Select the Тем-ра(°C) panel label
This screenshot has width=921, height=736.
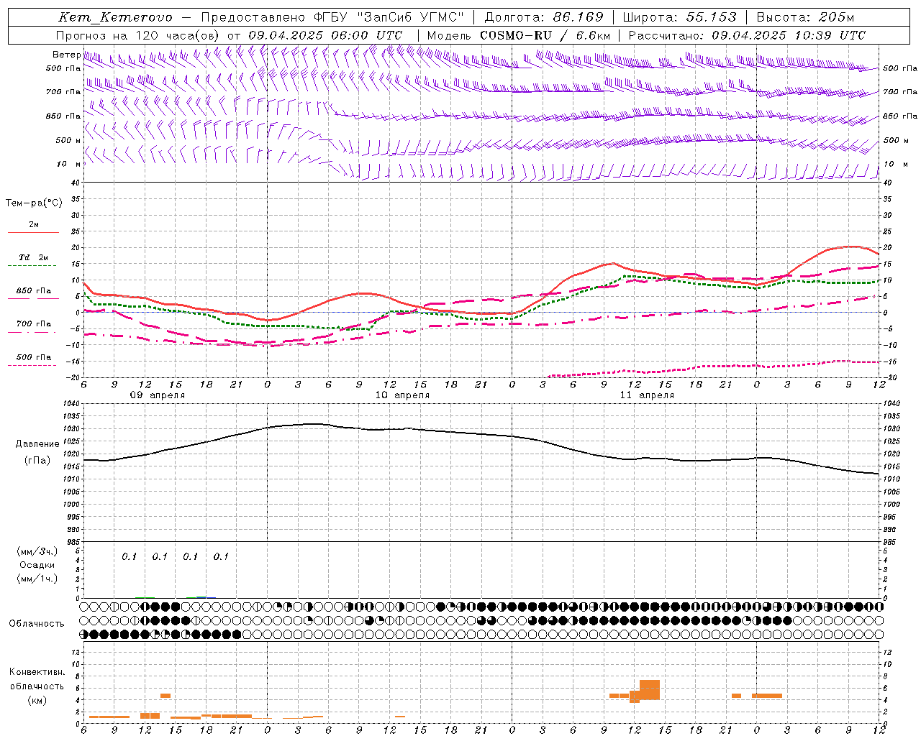34,203
